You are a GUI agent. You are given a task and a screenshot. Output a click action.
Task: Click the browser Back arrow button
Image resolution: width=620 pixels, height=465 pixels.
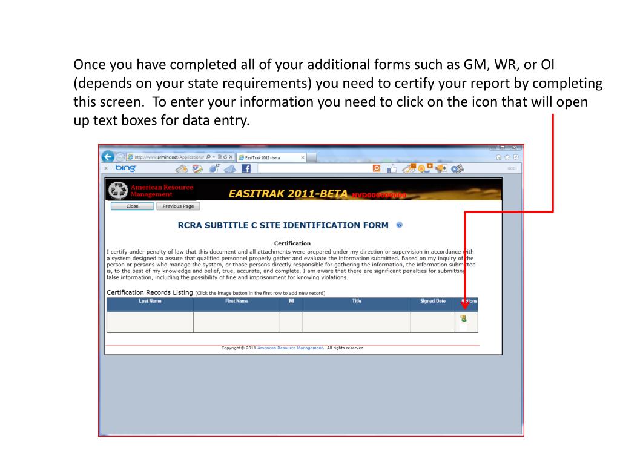pyautogui.click(x=108, y=157)
